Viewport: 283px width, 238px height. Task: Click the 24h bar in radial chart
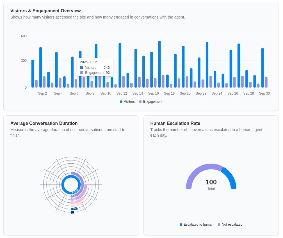click(74, 209)
